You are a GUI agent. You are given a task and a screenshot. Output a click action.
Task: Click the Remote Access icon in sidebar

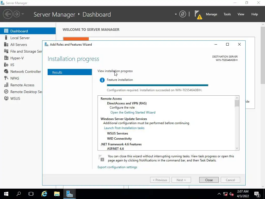pos(6,85)
